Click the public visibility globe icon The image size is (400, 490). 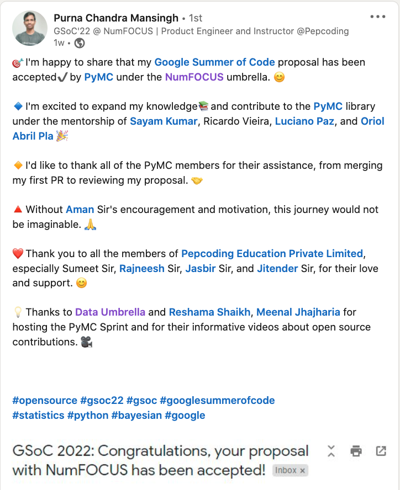(80, 42)
